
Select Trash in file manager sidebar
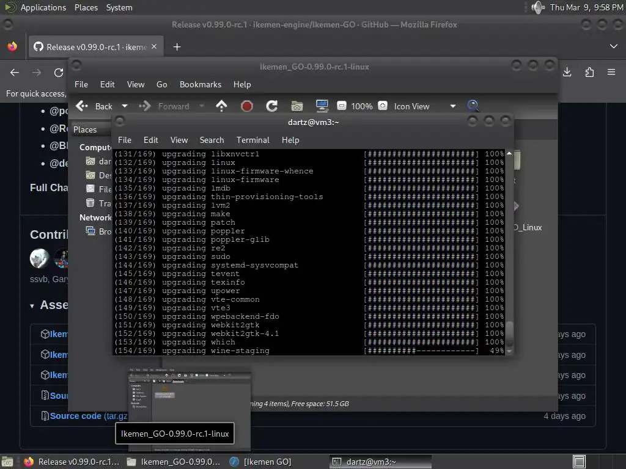pyautogui.click(x=98, y=203)
